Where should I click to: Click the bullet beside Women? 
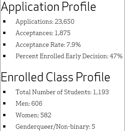(4, 115)
